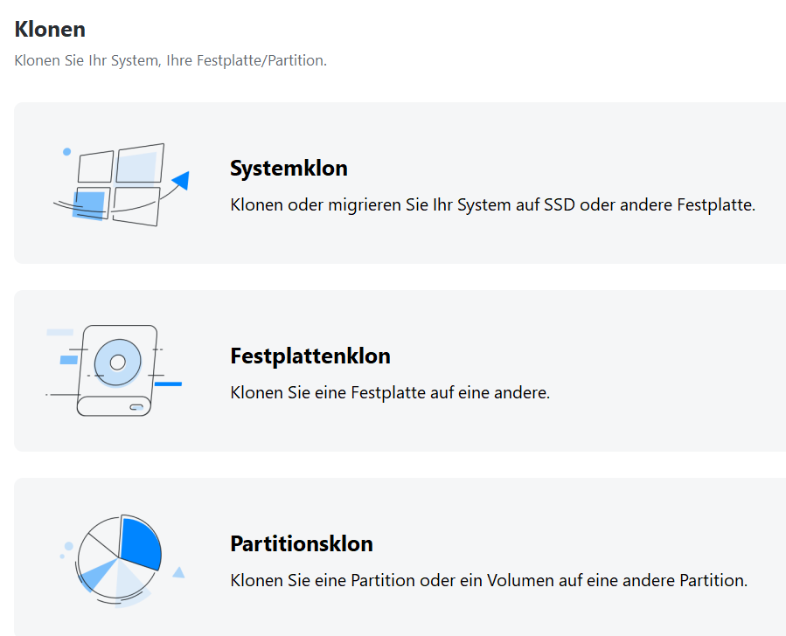The width and height of the screenshot is (786, 636).
Task: Click the description about migrating the system to SSD
Action: click(x=492, y=206)
